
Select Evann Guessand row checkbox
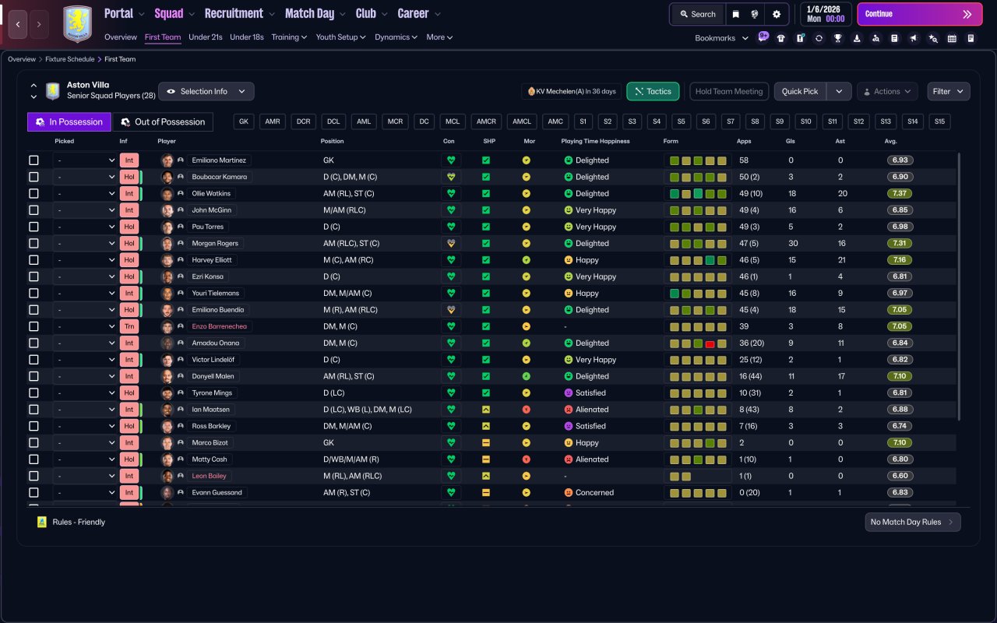pyautogui.click(x=33, y=493)
